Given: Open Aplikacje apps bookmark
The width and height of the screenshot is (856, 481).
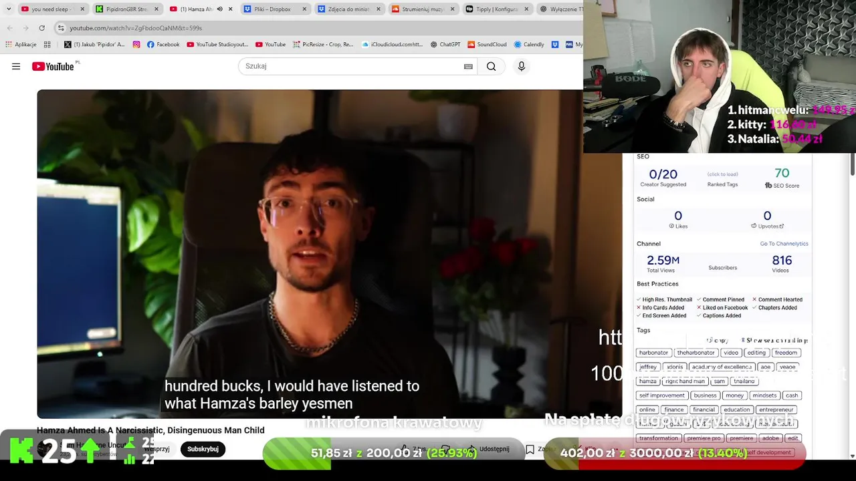Looking at the screenshot, I should pyautogui.click(x=21, y=45).
